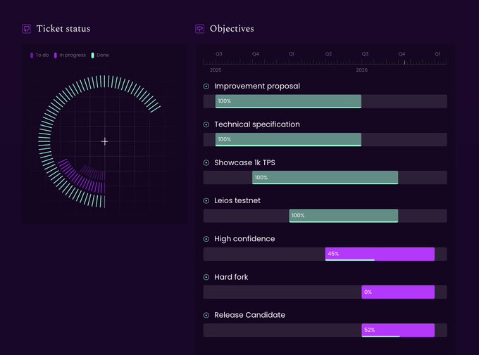Click the Release Candidate target icon
Image resolution: width=479 pixels, height=355 pixels.
[x=206, y=315]
